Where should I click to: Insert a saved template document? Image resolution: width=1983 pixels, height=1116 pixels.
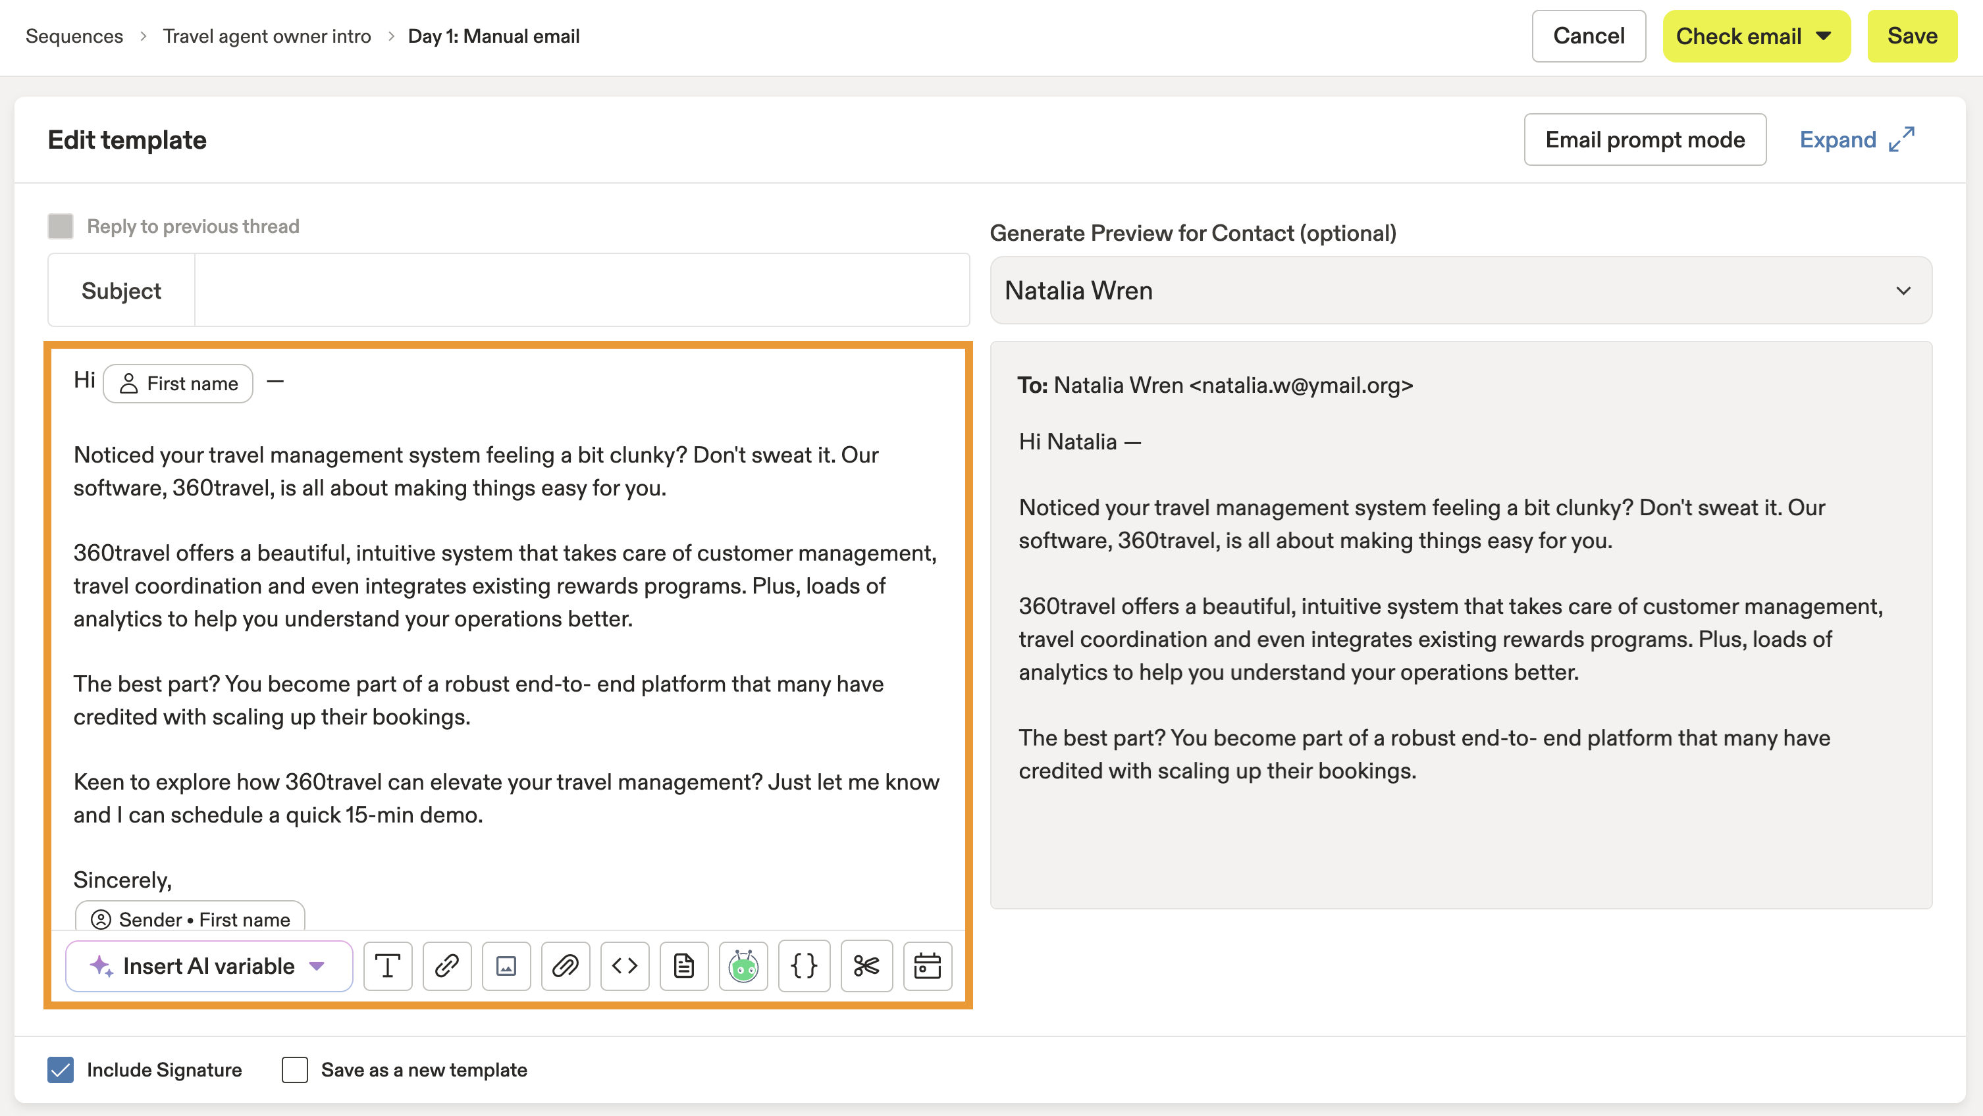point(683,966)
